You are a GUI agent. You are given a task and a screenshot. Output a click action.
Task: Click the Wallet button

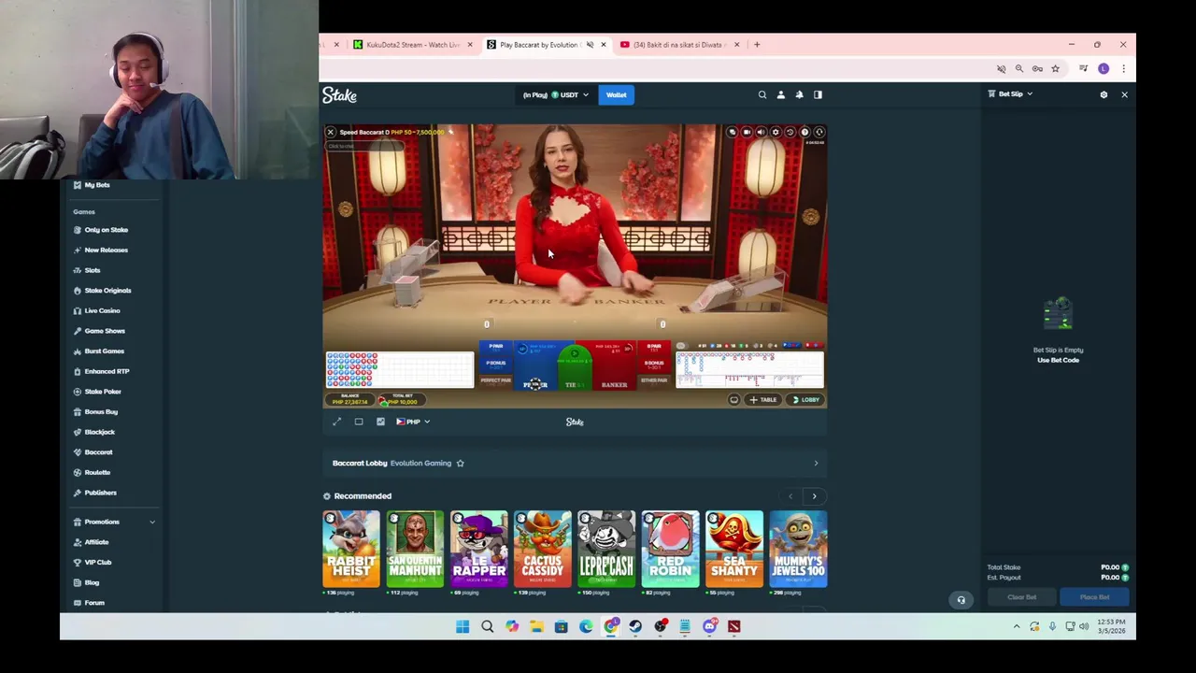click(x=616, y=94)
